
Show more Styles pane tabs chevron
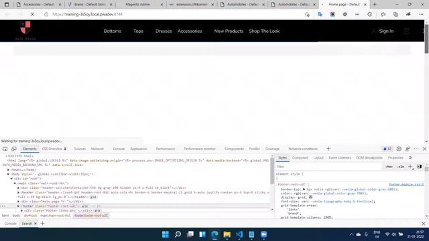pyautogui.click(x=410, y=158)
